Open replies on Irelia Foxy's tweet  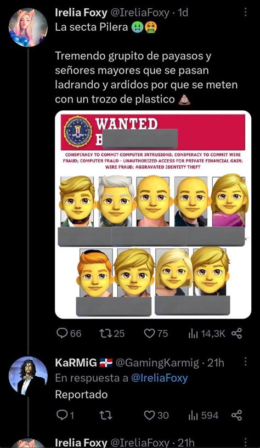[69, 333]
